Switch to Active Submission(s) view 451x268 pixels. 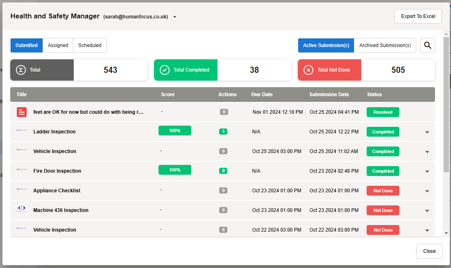[326, 45]
